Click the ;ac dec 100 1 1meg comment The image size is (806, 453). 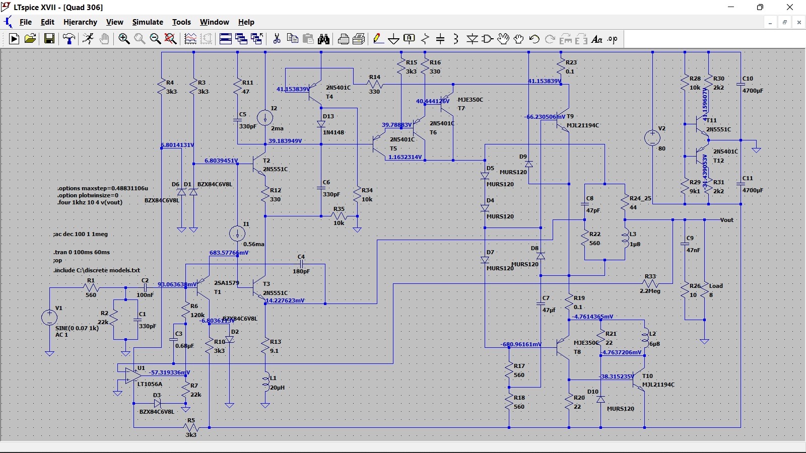81,234
